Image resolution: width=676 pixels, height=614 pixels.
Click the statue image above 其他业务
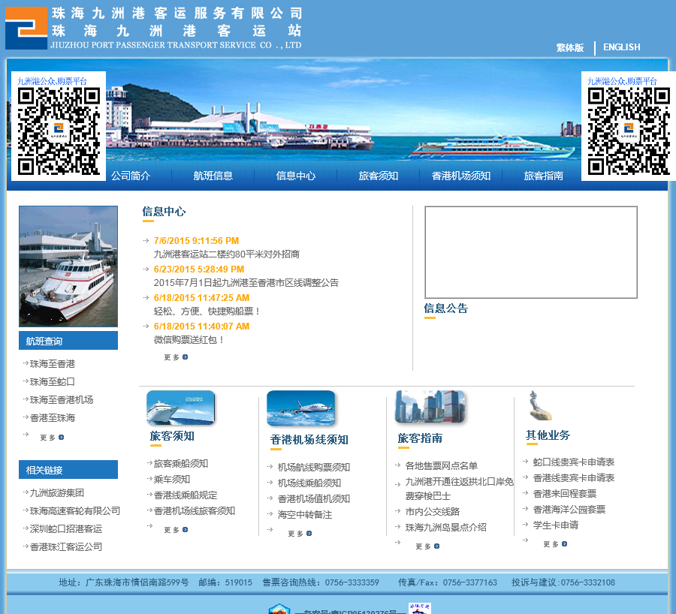pos(539,405)
